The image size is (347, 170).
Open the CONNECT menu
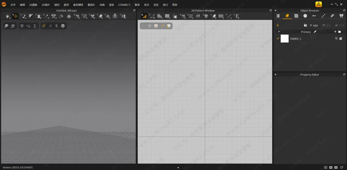point(124,5)
